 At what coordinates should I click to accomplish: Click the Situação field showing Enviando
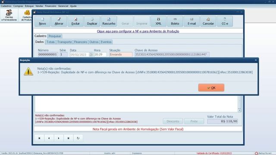tap(121, 55)
